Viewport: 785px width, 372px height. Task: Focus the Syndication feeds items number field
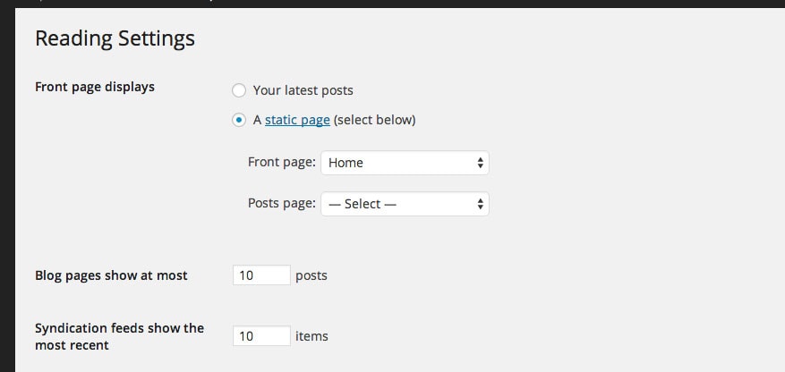(261, 335)
